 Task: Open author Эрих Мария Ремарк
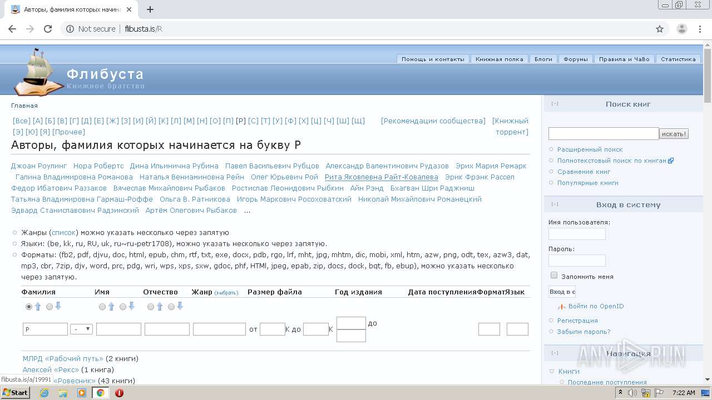coord(491,166)
